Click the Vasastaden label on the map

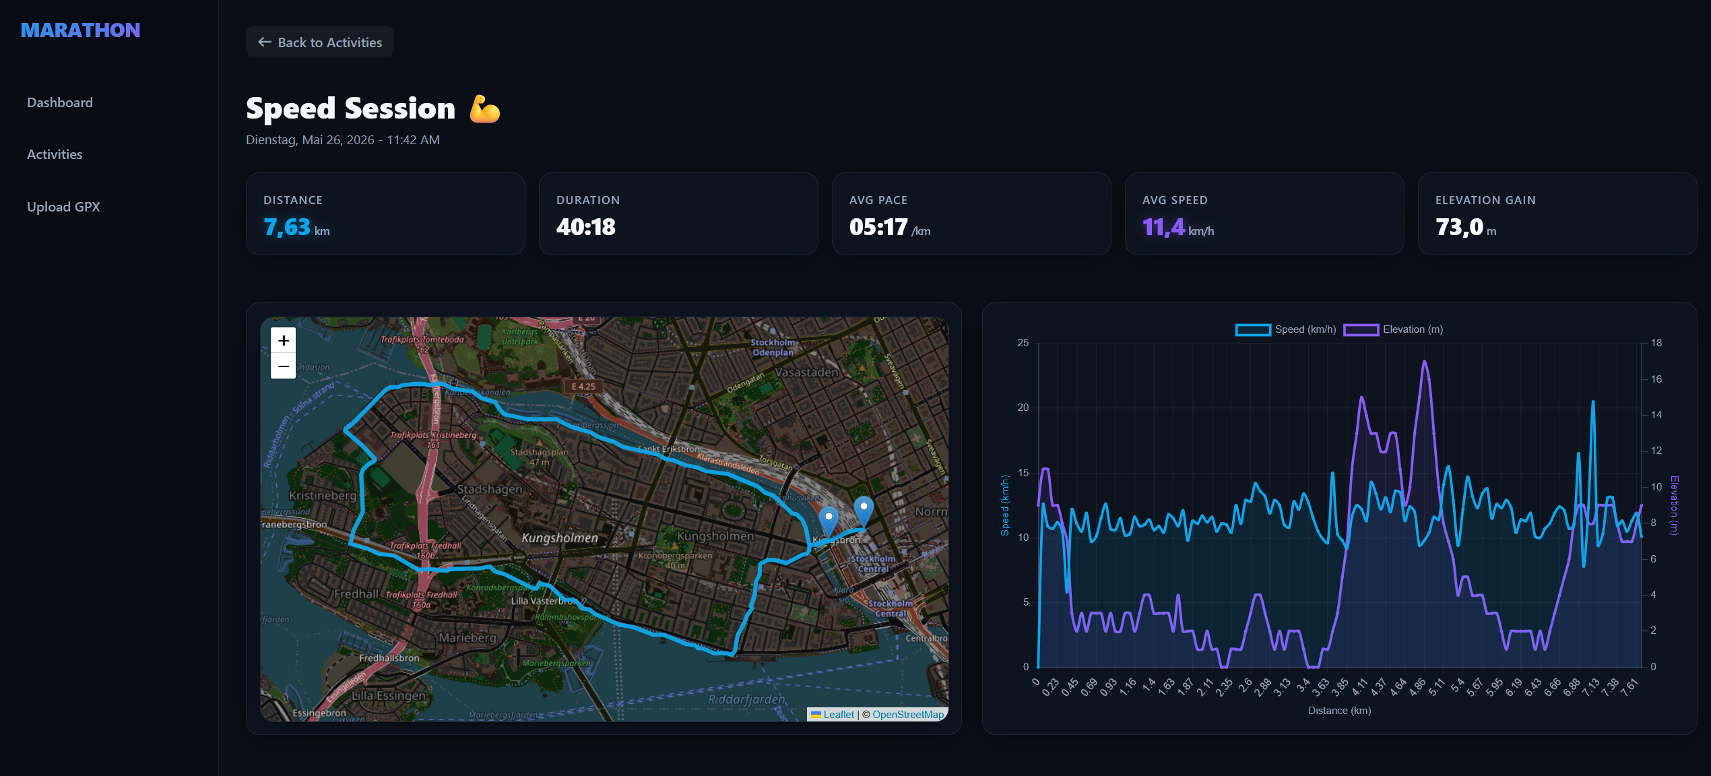pyautogui.click(x=806, y=373)
